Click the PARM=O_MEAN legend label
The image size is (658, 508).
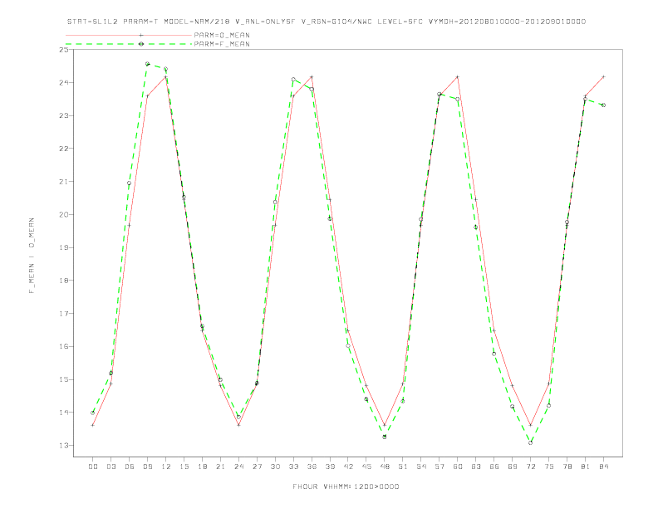point(222,35)
